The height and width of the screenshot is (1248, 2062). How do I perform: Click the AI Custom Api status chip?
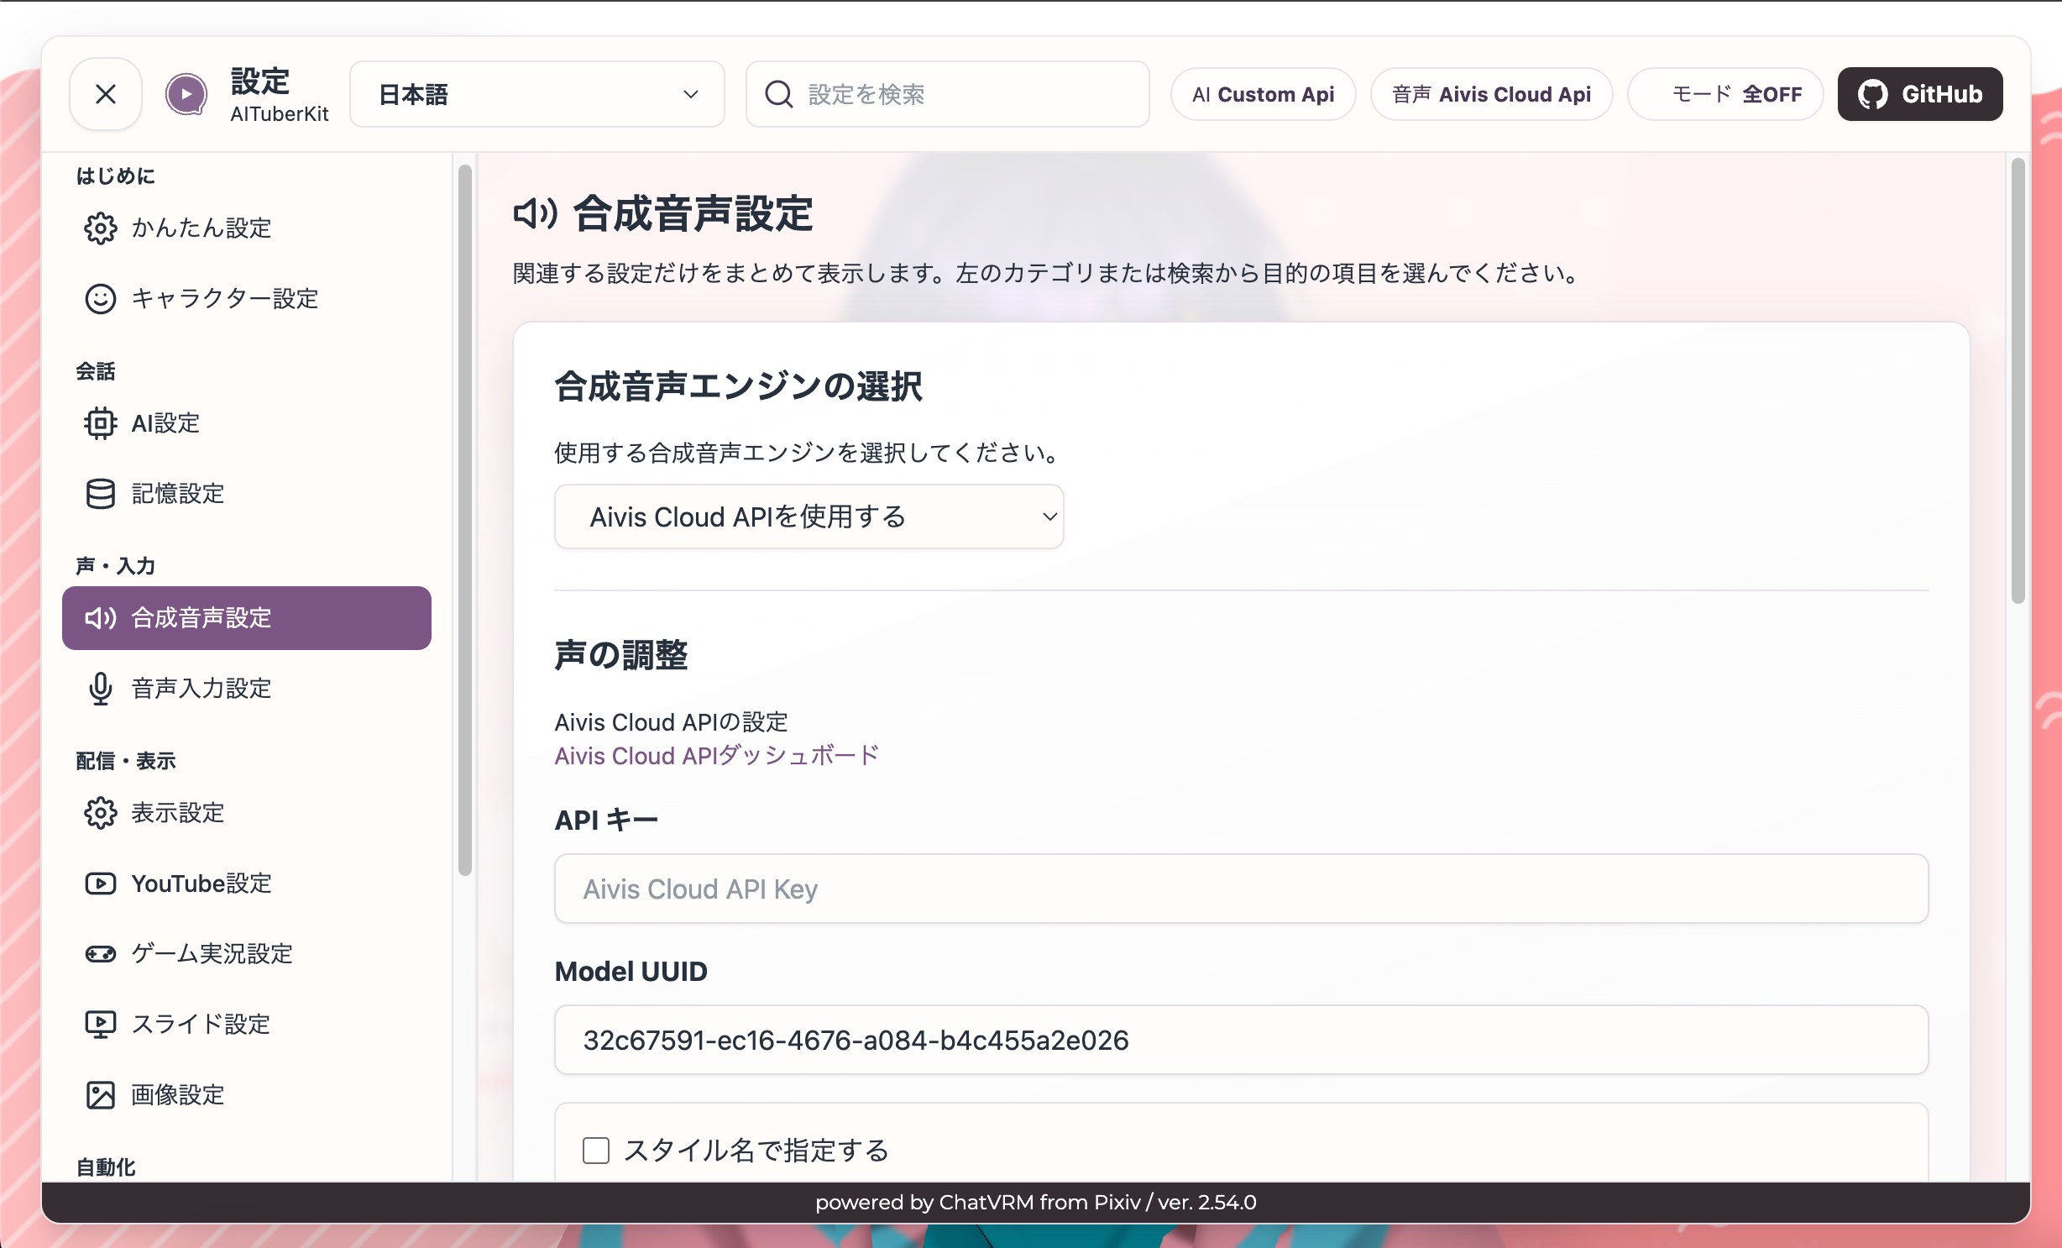point(1263,94)
